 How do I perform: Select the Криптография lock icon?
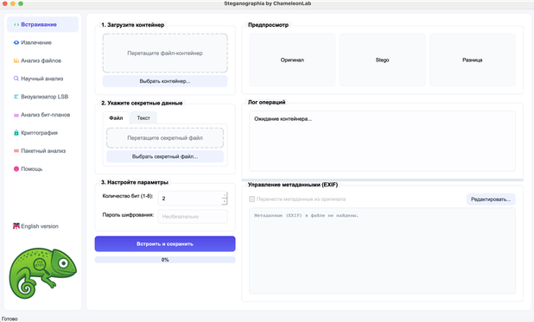16,133
